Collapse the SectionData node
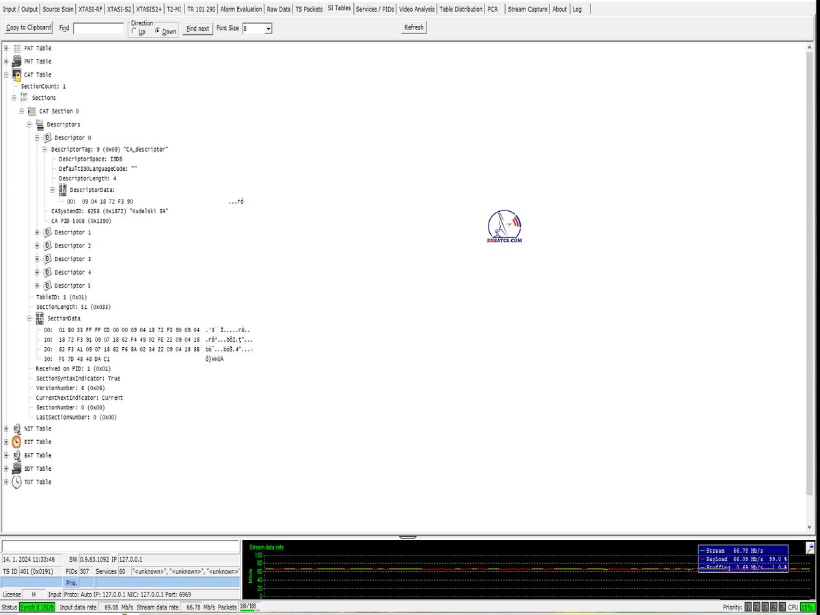 coord(31,318)
